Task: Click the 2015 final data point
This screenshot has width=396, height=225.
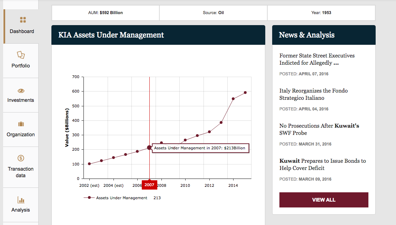Action: tap(245, 93)
